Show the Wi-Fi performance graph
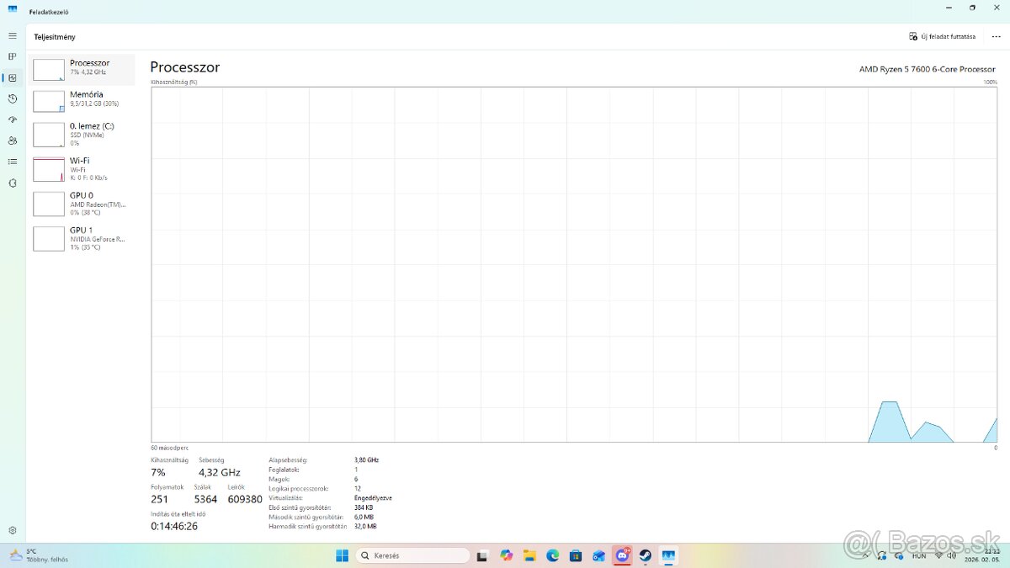1010x568 pixels. click(82, 168)
